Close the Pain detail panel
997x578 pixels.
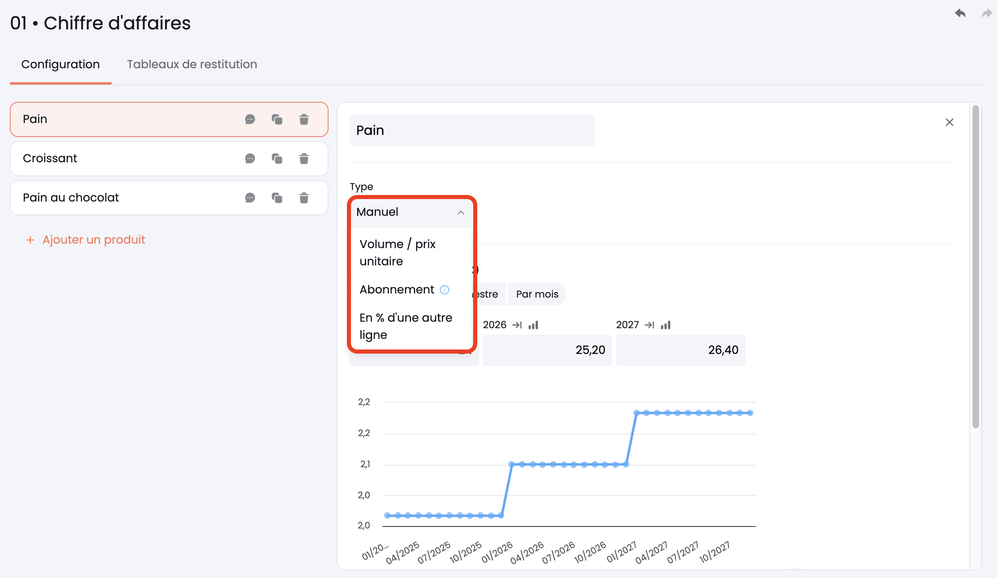tap(950, 122)
